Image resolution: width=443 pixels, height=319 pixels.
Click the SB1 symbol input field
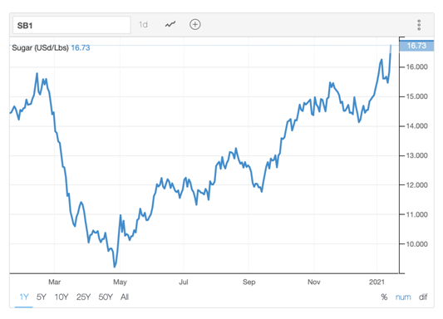pos(71,25)
